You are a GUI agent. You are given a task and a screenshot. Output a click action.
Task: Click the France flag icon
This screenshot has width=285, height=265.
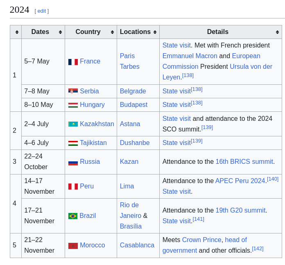(x=73, y=62)
